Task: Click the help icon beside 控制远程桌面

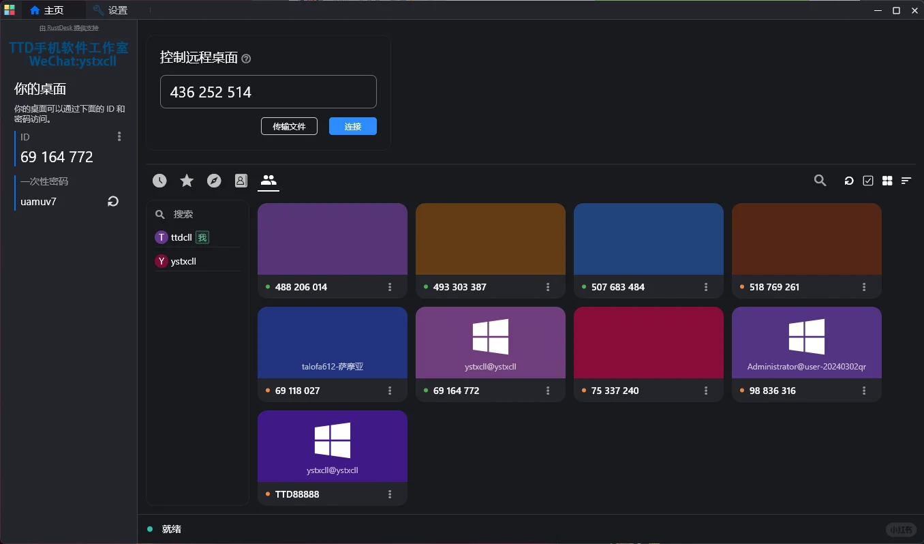Action: click(x=246, y=59)
